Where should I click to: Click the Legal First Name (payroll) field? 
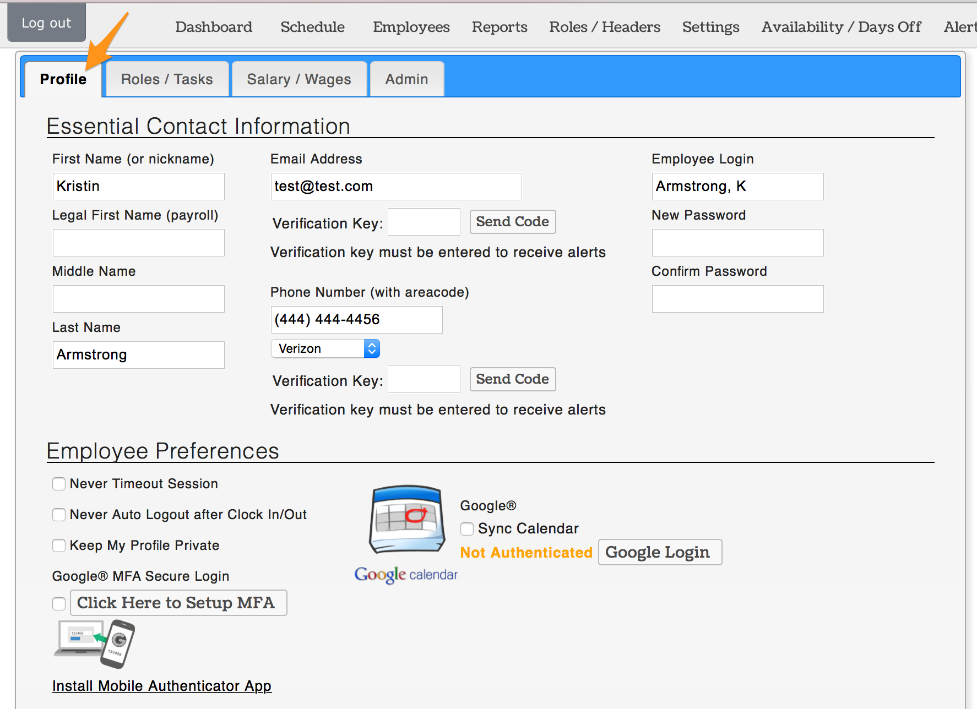(x=139, y=243)
